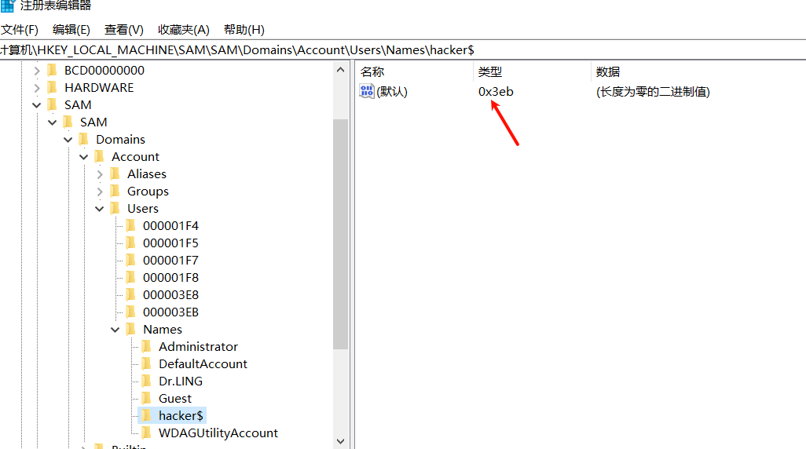The width and height of the screenshot is (806, 449).
Task: Click the Dr.LING folder icon
Action: coord(147,381)
